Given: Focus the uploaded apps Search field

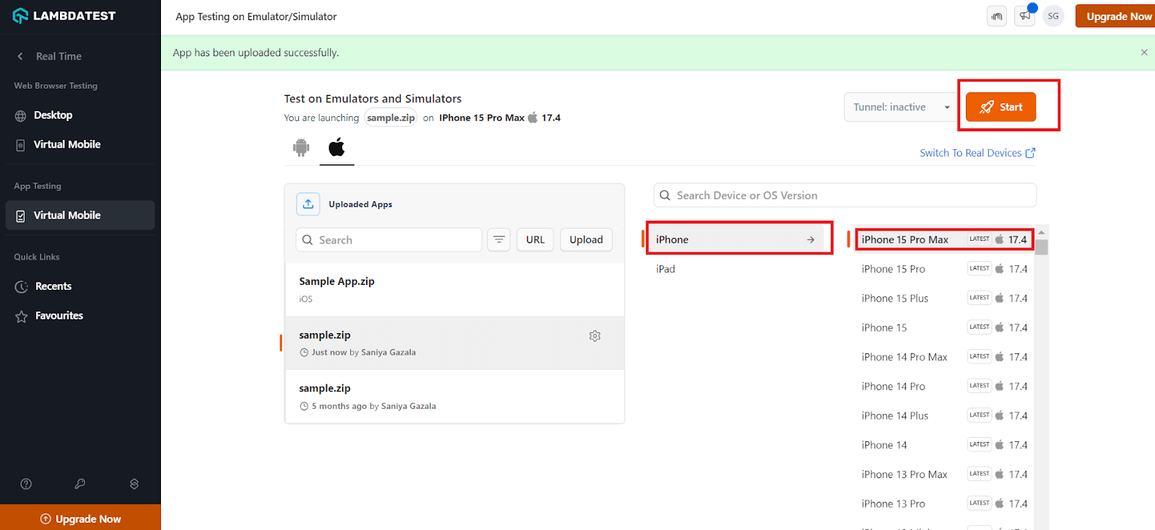Looking at the screenshot, I should click(x=388, y=240).
